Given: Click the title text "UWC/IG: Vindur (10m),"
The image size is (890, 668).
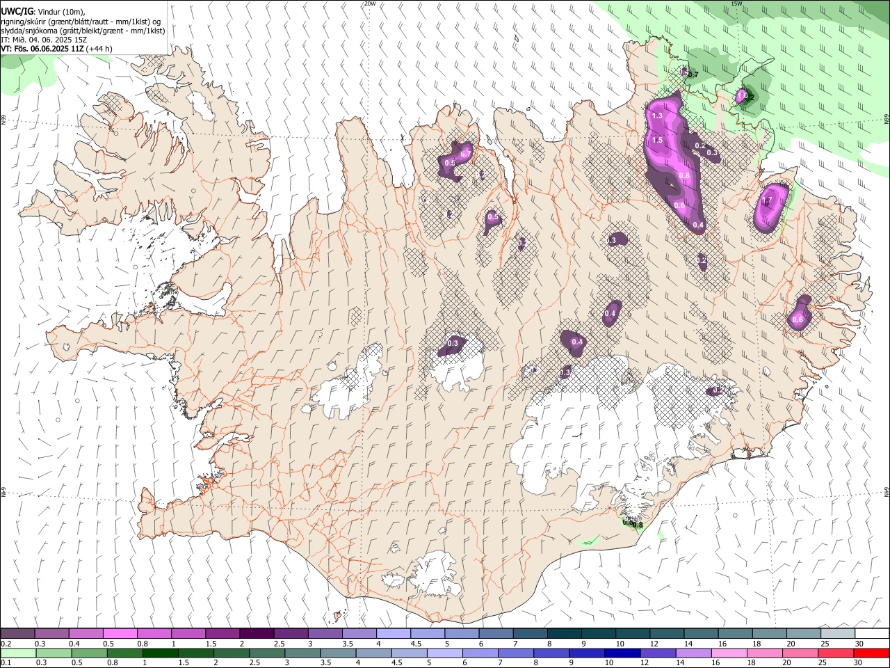Looking at the screenshot, I should click(43, 12).
